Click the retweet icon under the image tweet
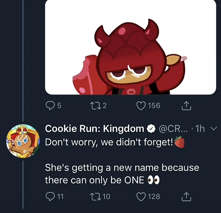 pyautogui.click(x=96, y=105)
